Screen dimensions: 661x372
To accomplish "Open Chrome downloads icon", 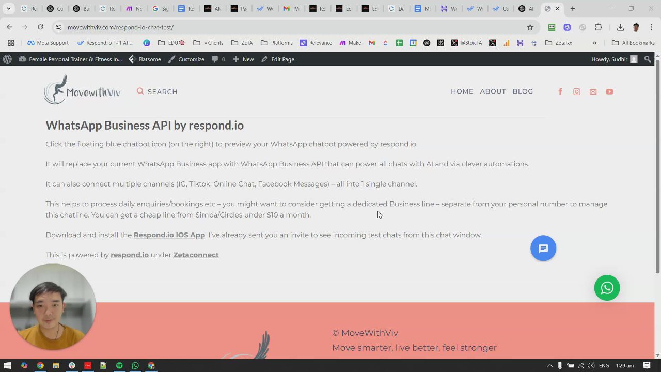I will click(620, 27).
